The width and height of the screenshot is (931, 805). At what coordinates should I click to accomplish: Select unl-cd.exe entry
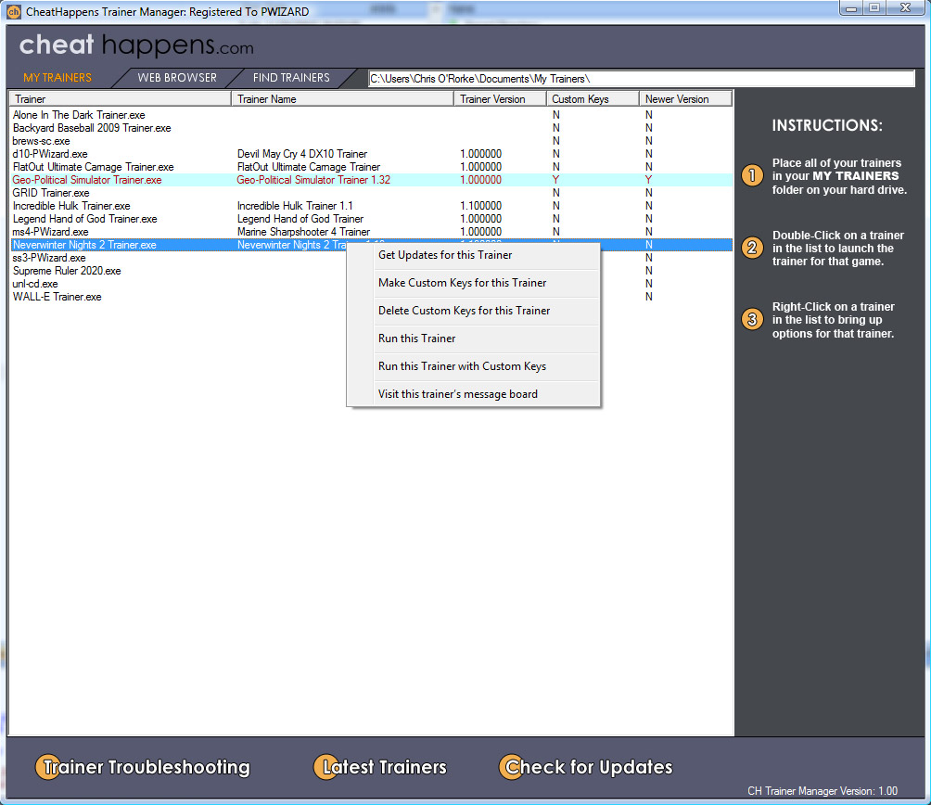pyautogui.click(x=35, y=285)
